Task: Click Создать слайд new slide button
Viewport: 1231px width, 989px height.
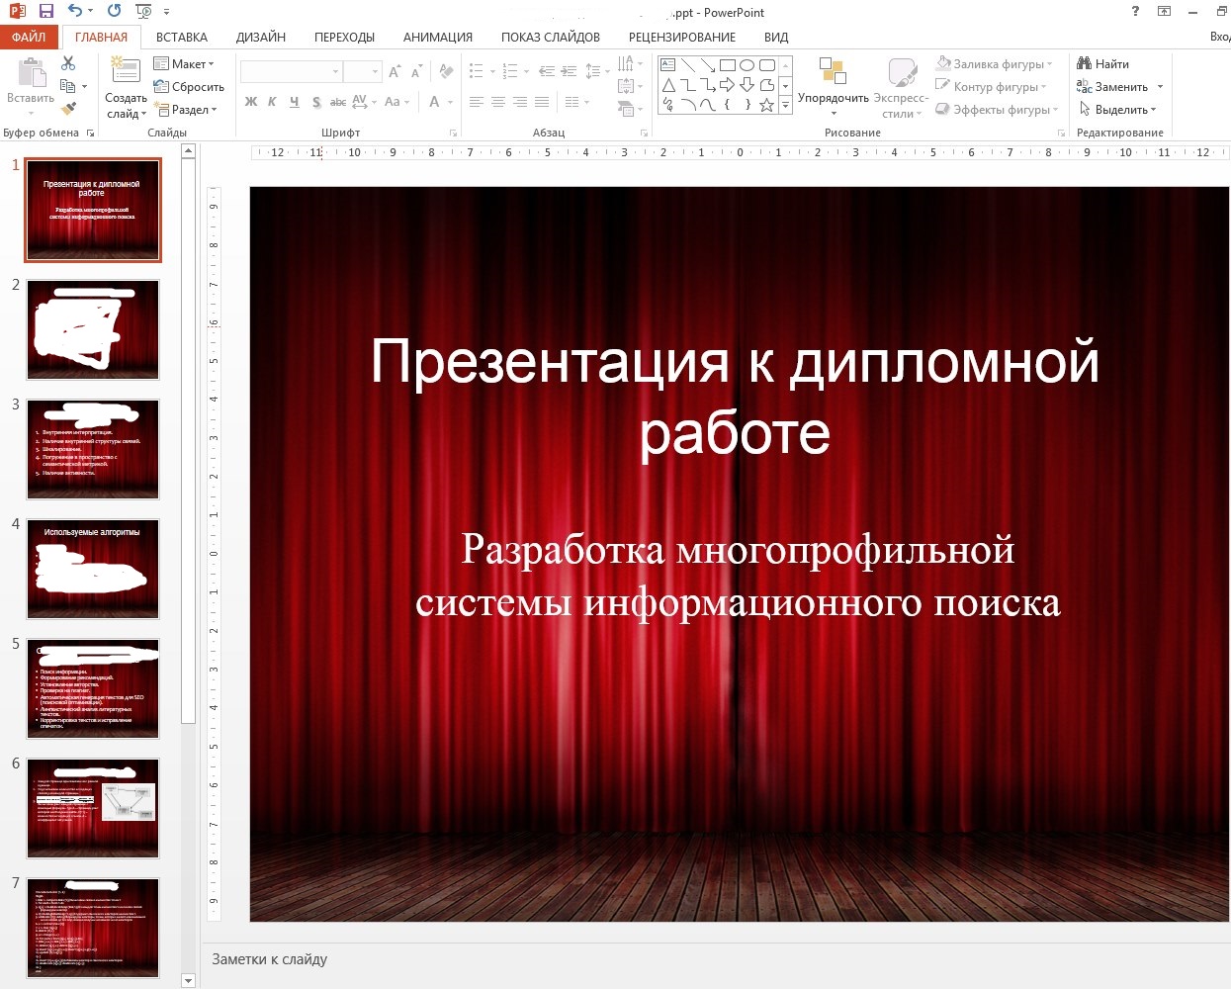Action: coord(126,87)
